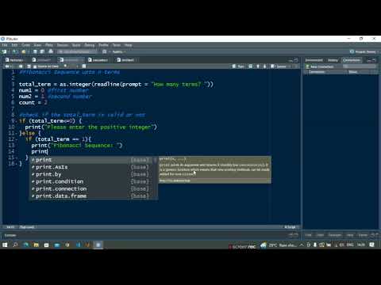This screenshot has width=381, height=285.
Task: Click the editor toolbar Save icon
Action: pyautogui.click(x=29, y=66)
